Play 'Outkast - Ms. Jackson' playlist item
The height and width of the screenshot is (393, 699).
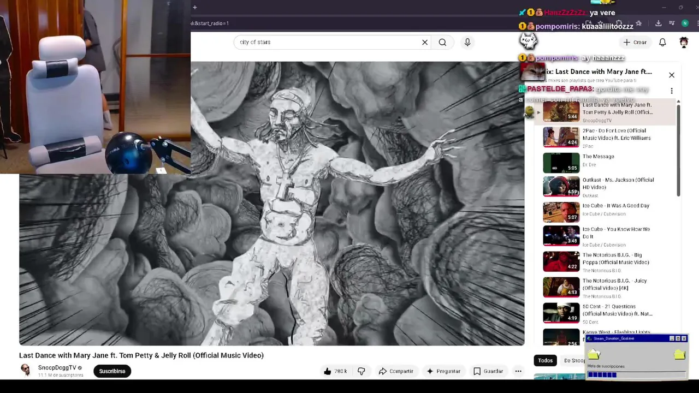[x=606, y=187]
